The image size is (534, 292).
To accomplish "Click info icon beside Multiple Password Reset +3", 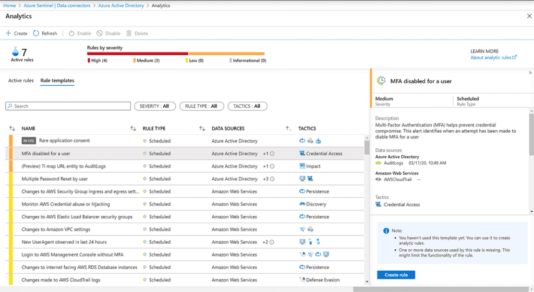I will pyautogui.click(x=272, y=179).
